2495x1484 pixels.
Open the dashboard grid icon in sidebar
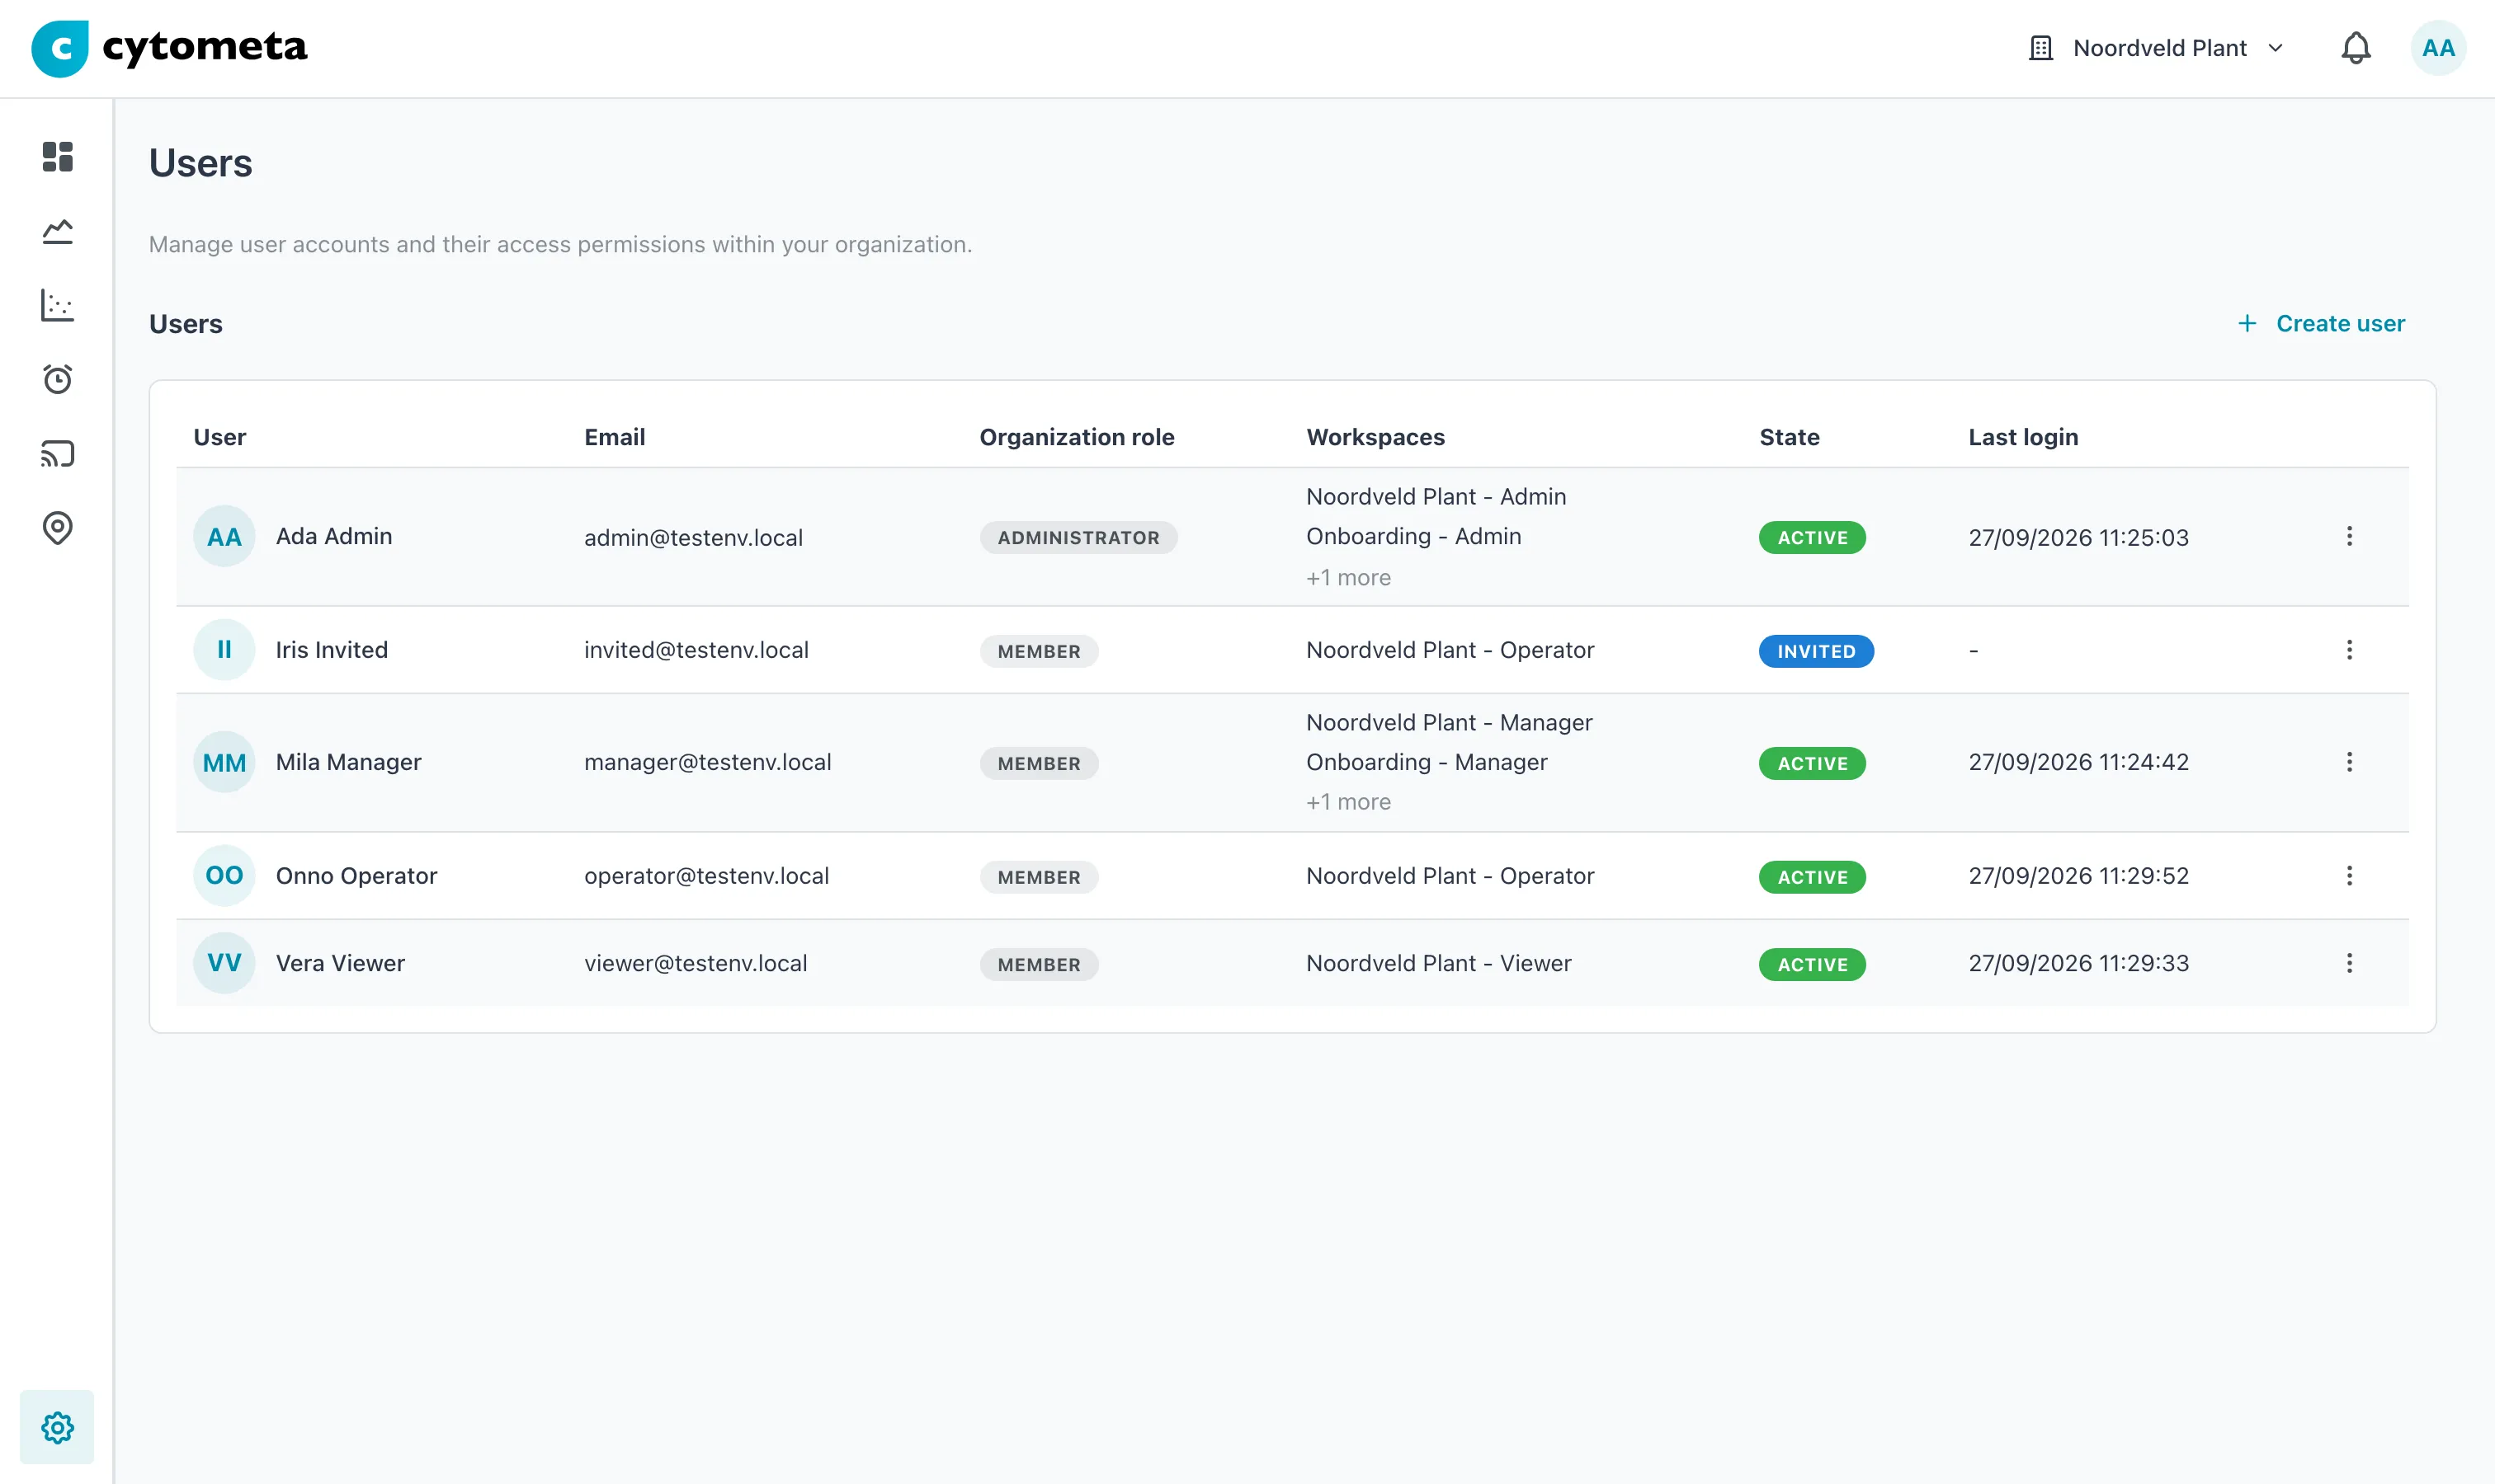57,157
